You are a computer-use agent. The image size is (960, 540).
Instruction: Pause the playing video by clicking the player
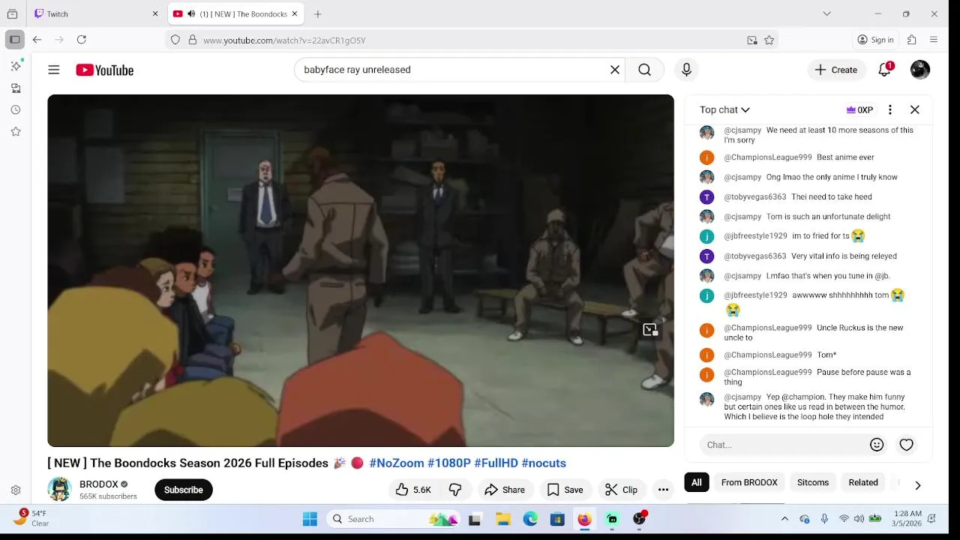click(x=360, y=270)
